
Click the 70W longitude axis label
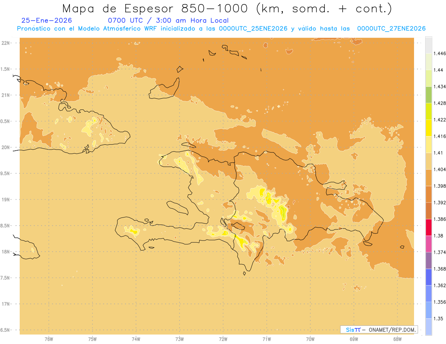coord(310,339)
